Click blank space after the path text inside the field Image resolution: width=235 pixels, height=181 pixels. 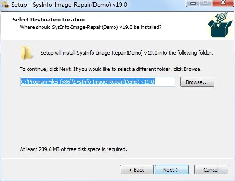pyautogui.click(x=164, y=82)
